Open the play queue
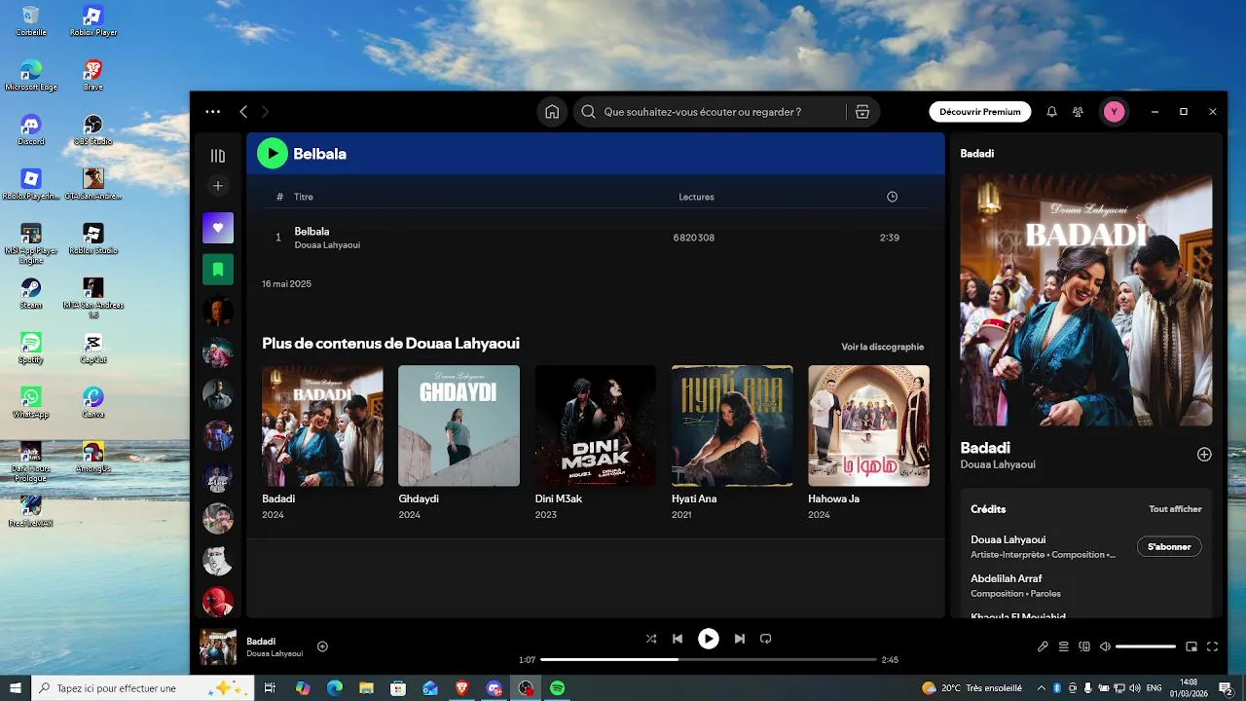This screenshot has width=1246, height=701. pos(1064,646)
